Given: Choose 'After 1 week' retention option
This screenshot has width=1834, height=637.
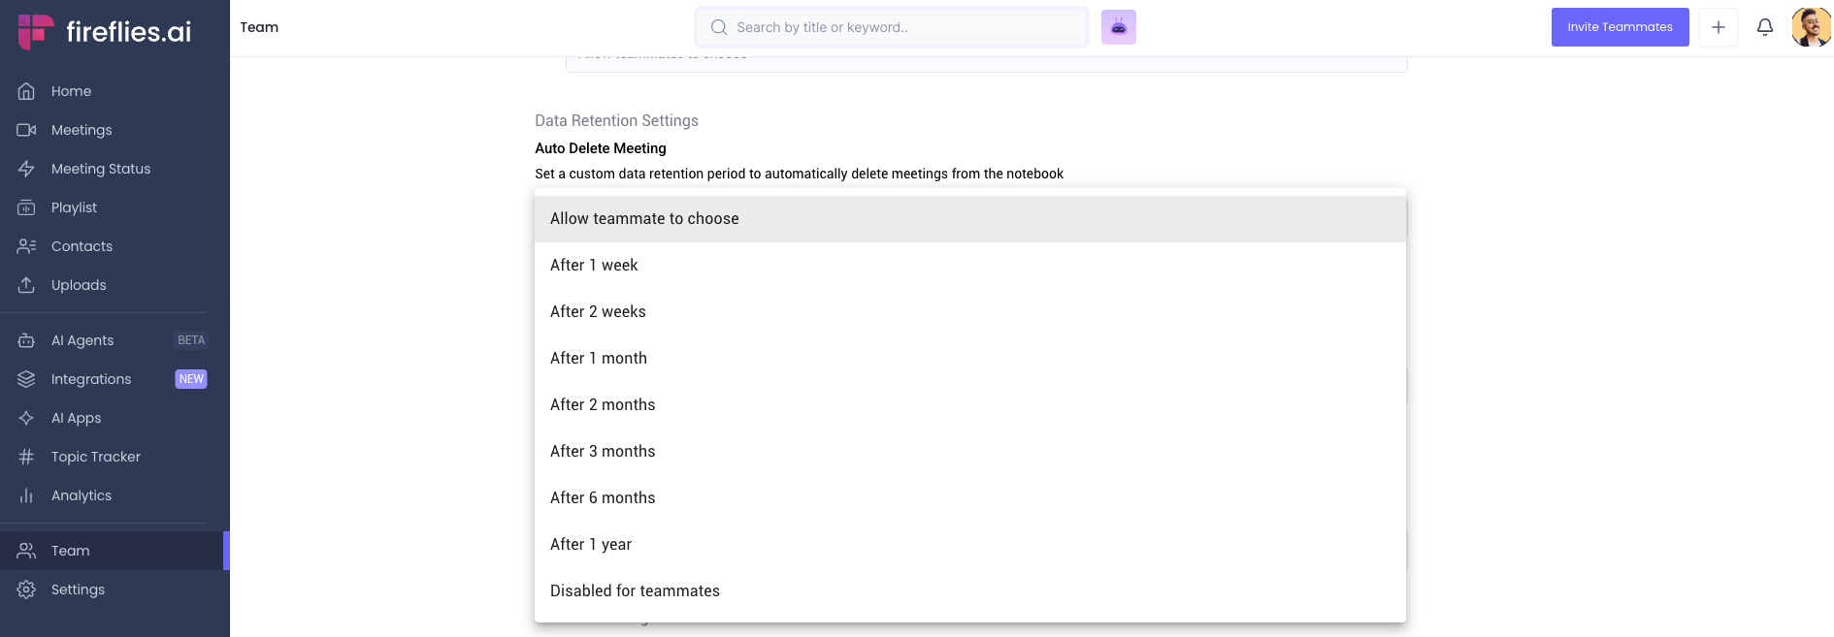Looking at the screenshot, I should click(594, 266).
